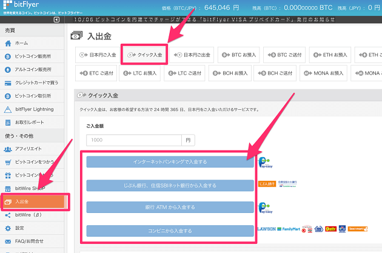
Task: Click the 0.00000000 BTC balance
Action: point(308,7)
